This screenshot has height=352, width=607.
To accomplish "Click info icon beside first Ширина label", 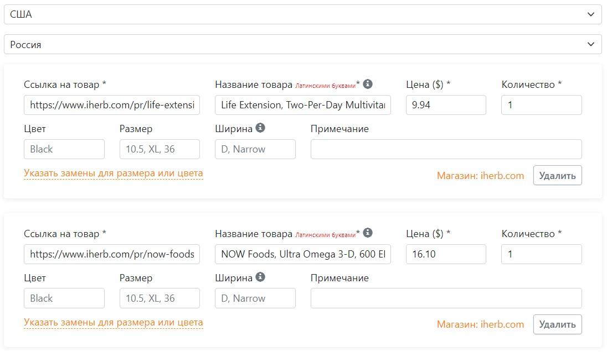I will 260,128.
